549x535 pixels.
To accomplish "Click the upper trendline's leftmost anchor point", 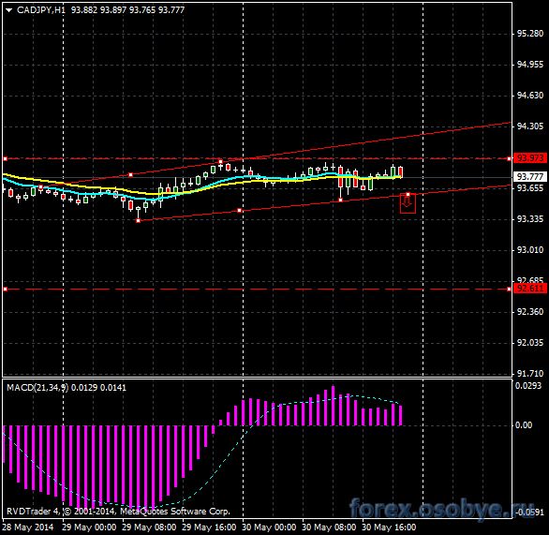I will point(130,174).
